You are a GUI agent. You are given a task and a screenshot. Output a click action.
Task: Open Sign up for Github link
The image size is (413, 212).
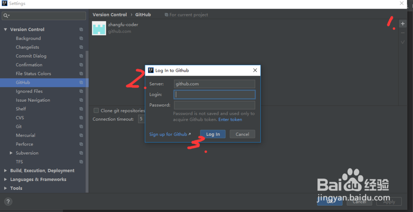tap(168, 134)
